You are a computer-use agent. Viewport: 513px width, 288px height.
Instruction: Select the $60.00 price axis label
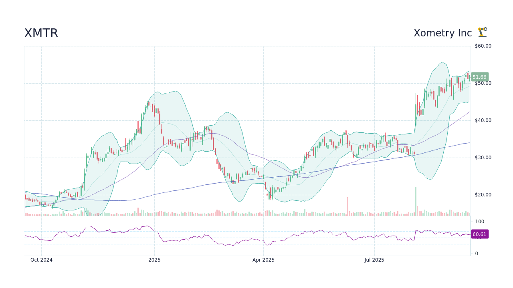[483, 46]
